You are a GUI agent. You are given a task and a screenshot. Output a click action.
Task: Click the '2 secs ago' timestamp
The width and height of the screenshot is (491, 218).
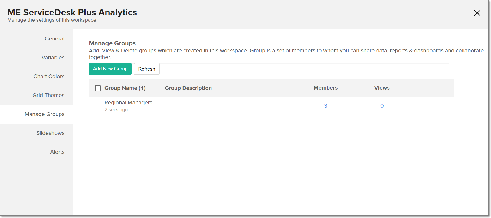click(x=116, y=110)
